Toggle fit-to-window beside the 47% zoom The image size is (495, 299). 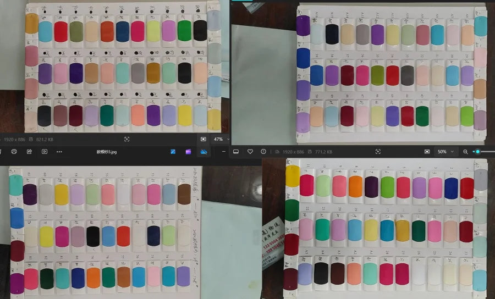203,140
